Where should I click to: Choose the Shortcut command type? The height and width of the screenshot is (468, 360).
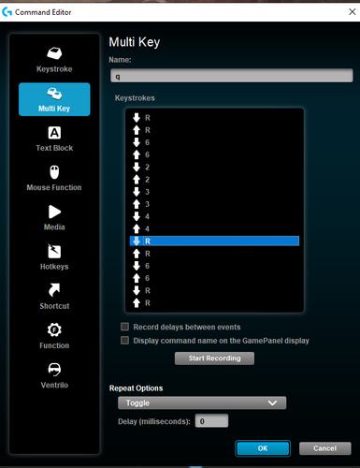point(54,297)
